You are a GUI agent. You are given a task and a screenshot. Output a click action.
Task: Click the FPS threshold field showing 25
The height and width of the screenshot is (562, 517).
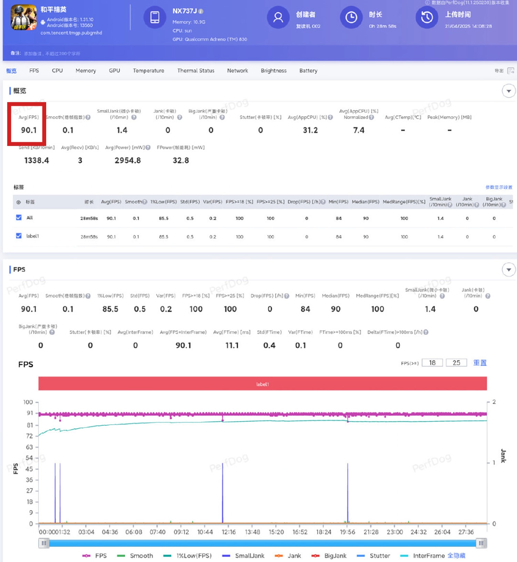(x=456, y=363)
